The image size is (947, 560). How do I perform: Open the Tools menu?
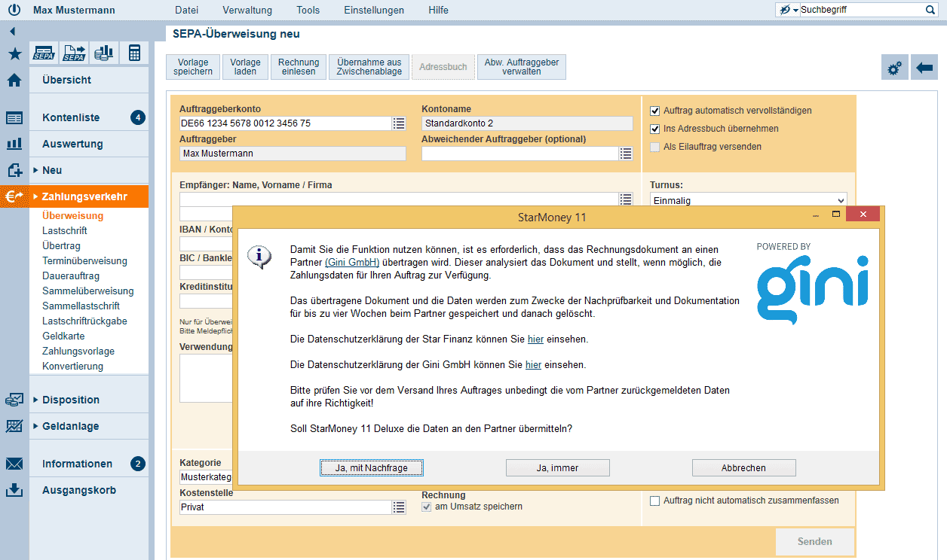308,10
